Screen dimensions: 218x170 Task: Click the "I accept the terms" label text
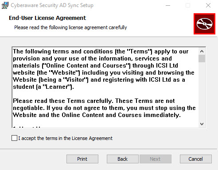(66, 138)
